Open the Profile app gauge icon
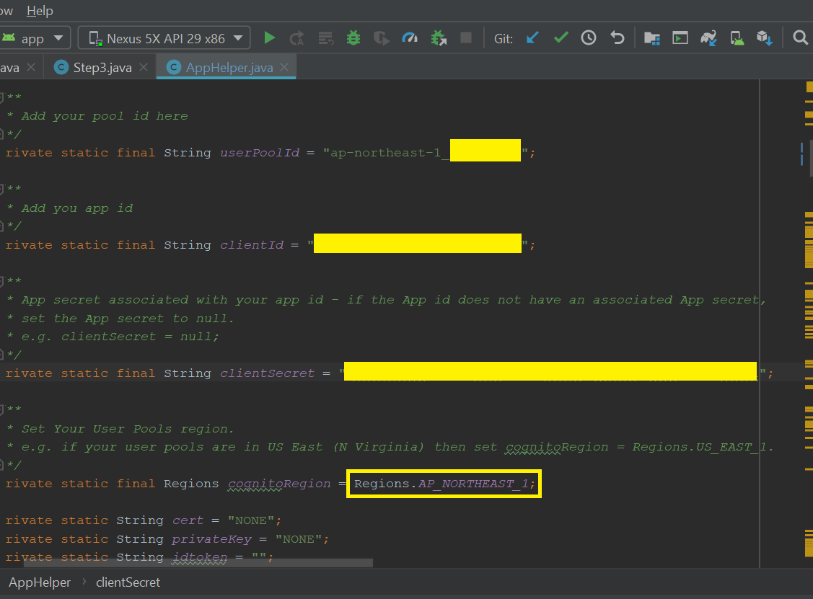This screenshot has width=813, height=599. (410, 37)
